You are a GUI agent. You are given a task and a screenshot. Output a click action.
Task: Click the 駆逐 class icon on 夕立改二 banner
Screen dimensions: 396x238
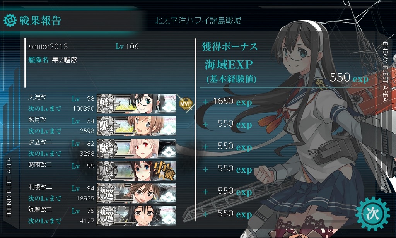107,149
